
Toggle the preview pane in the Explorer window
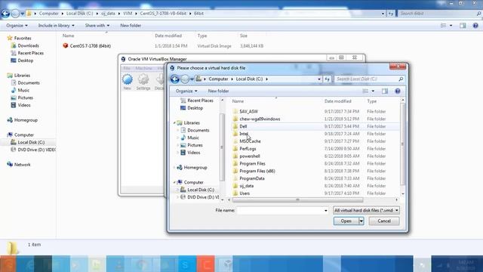(463, 26)
